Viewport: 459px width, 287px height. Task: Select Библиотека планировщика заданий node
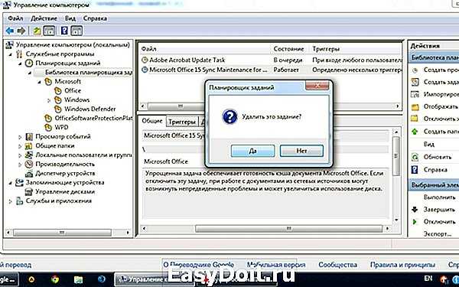[x=89, y=72]
